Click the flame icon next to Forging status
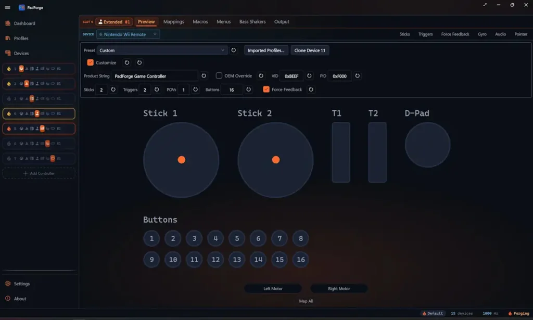 coord(510,313)
